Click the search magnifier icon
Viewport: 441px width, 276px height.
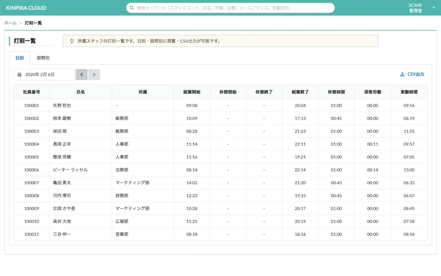[x=132, y=8]
